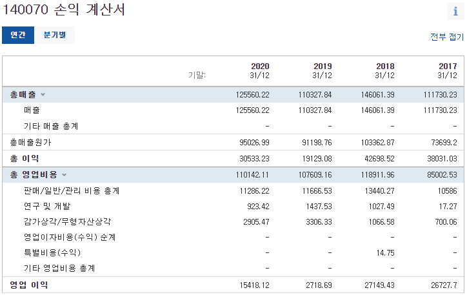Click the value 17.27
467x297 pixels.
coord(448,207)
